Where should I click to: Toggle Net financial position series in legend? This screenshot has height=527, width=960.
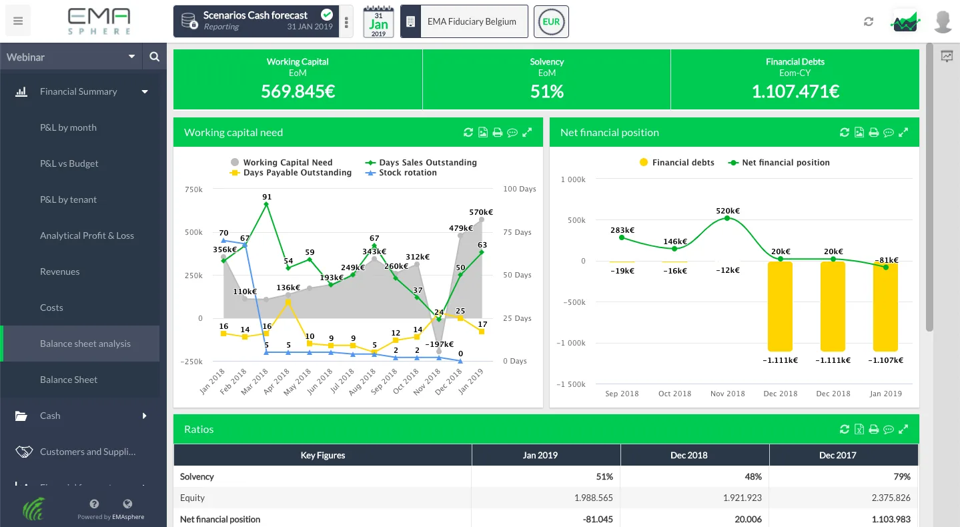779,162
